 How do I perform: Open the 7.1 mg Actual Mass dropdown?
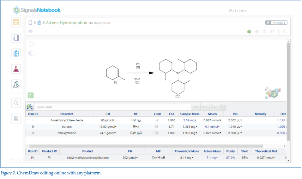216,158
